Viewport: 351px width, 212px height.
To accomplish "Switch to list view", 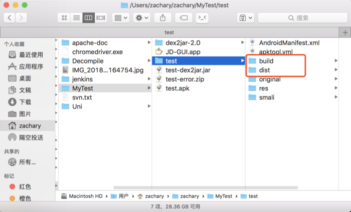I will [x=77, y=17].
